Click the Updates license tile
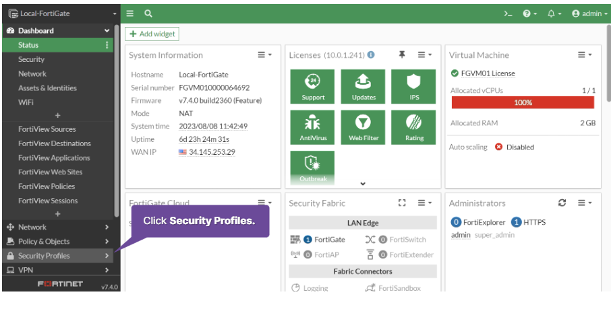 363,87
